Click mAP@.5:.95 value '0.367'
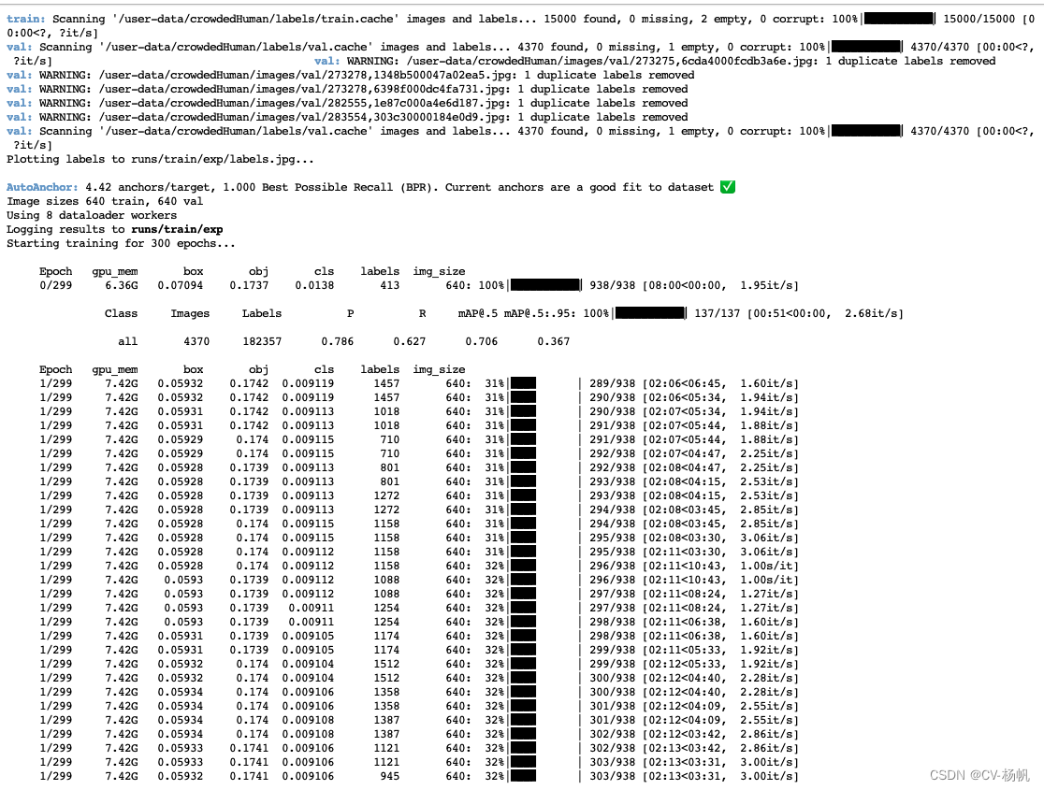This screenshot has width=1044, height=790. click(x=553, y=341)
